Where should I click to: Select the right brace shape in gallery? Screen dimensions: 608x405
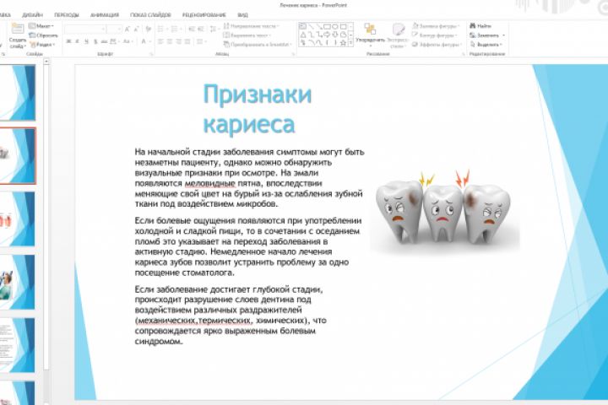point(334,43)
